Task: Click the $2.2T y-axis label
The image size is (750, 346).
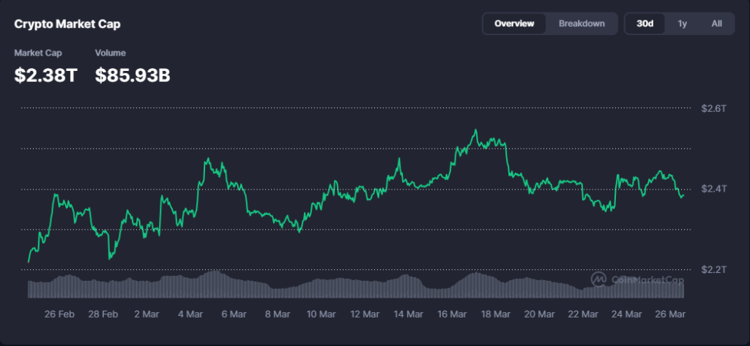Action: point(713,270)
